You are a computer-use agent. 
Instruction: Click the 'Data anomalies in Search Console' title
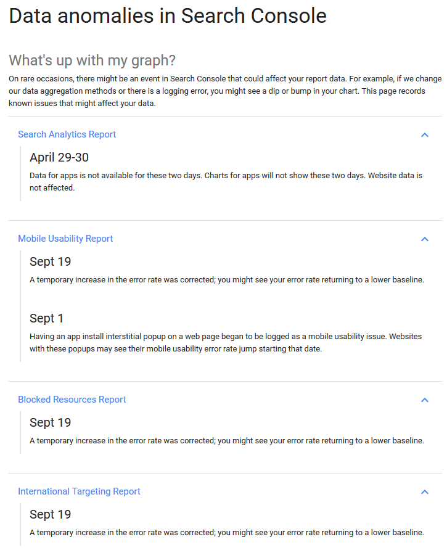click(168, 15)
